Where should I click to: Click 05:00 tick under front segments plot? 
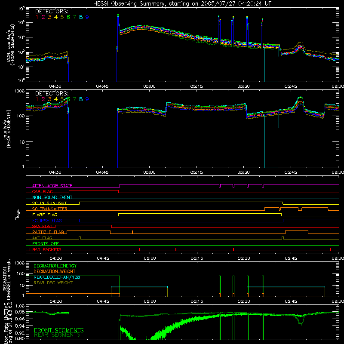(149, 86)
